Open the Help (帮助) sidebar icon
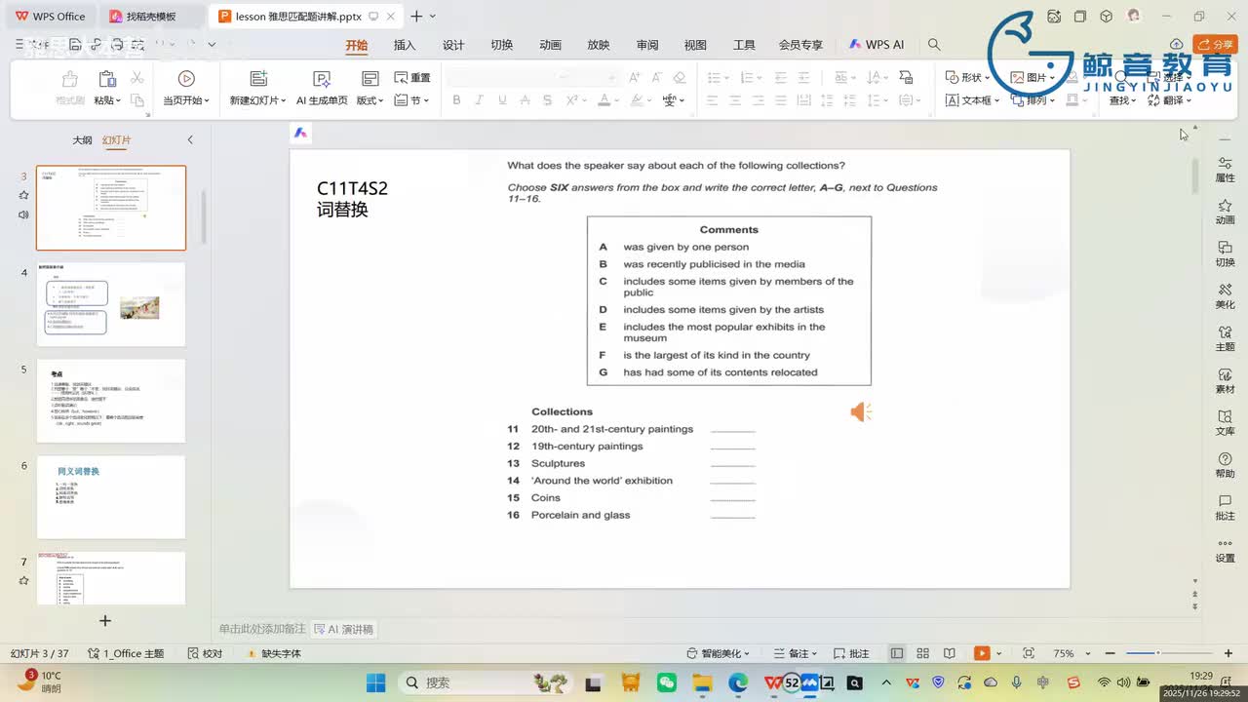The height and width of the screenshot is (702, 1248). click(1225, 465)
